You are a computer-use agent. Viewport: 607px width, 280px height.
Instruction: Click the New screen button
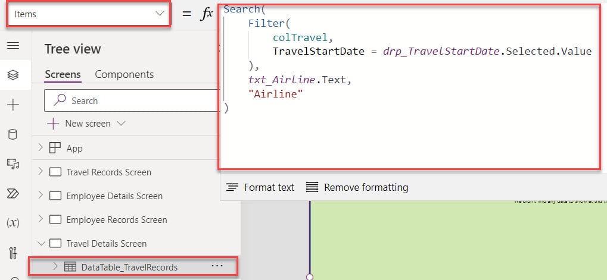[x=79, y=124]
